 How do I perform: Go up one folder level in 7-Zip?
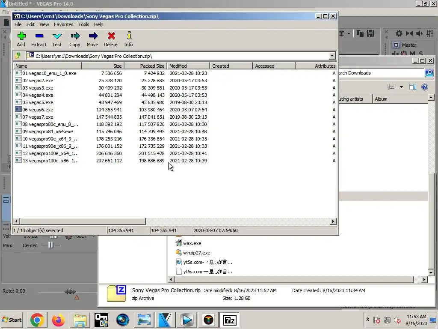18,56
